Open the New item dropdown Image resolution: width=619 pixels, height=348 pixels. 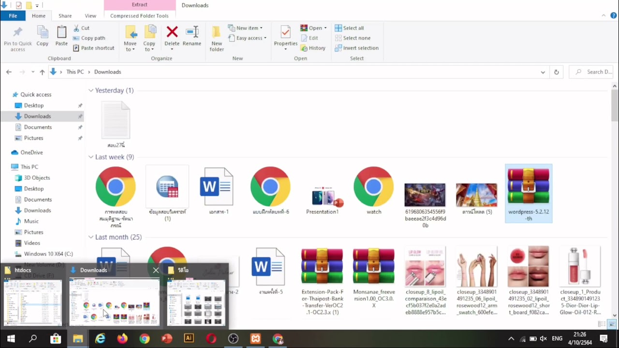(x=245, y=28)
